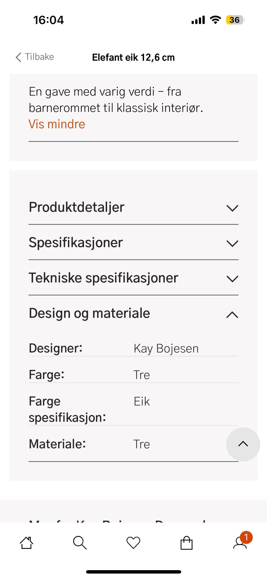
Task: Tap the Eik color specification value
Action: (x=142, y=401)
